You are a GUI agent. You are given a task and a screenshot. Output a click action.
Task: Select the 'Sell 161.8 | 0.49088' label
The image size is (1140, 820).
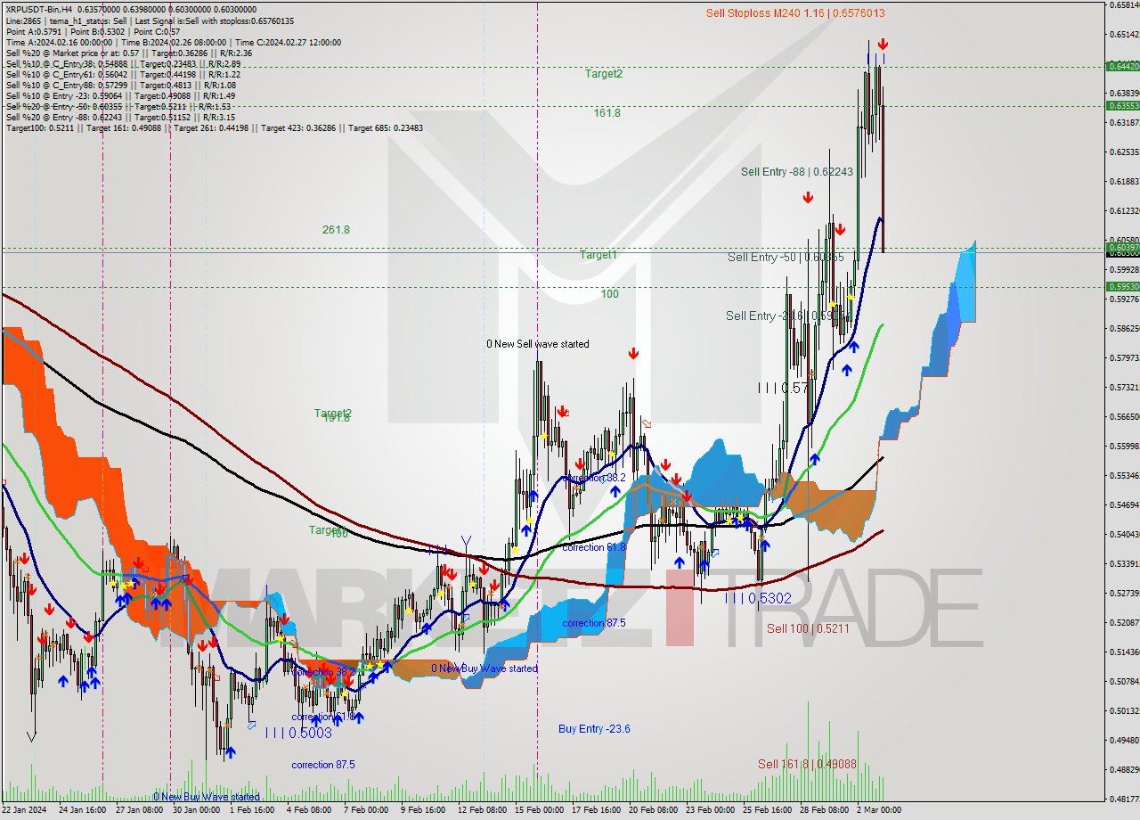click(807, 764)
